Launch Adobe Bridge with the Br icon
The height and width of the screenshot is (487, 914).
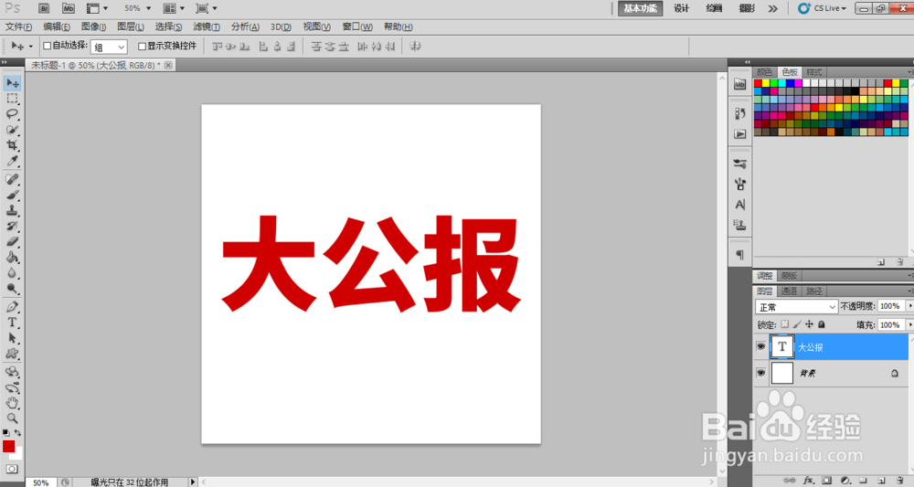coord(44,8)
